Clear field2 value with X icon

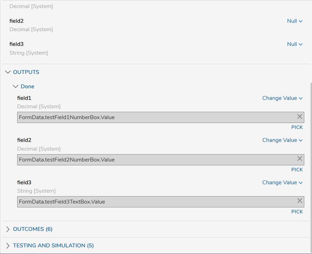click(x=300, y=159)
